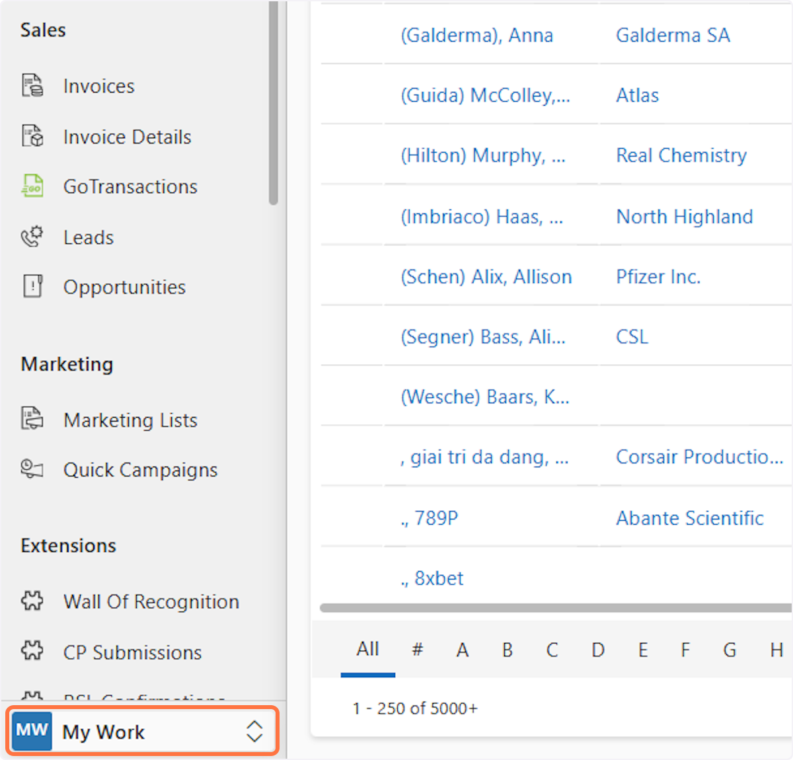This screenshot has height=760, width=793.
Task: Click the CP Submissions puzzle icon
Action: [32, 651]
